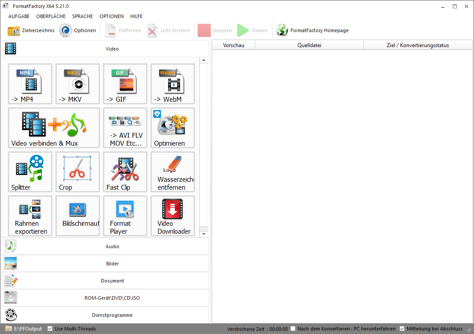Expand the Bilder category
The image size is (474, 334).
point(106,264)
